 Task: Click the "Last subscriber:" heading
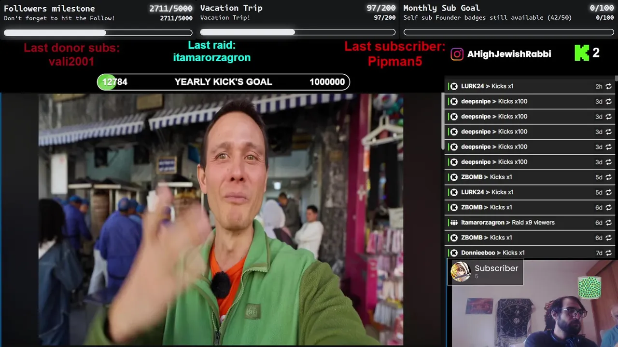[x=395, y=47]
